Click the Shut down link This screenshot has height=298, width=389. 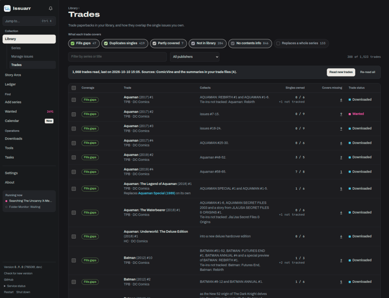coord(23,292)
